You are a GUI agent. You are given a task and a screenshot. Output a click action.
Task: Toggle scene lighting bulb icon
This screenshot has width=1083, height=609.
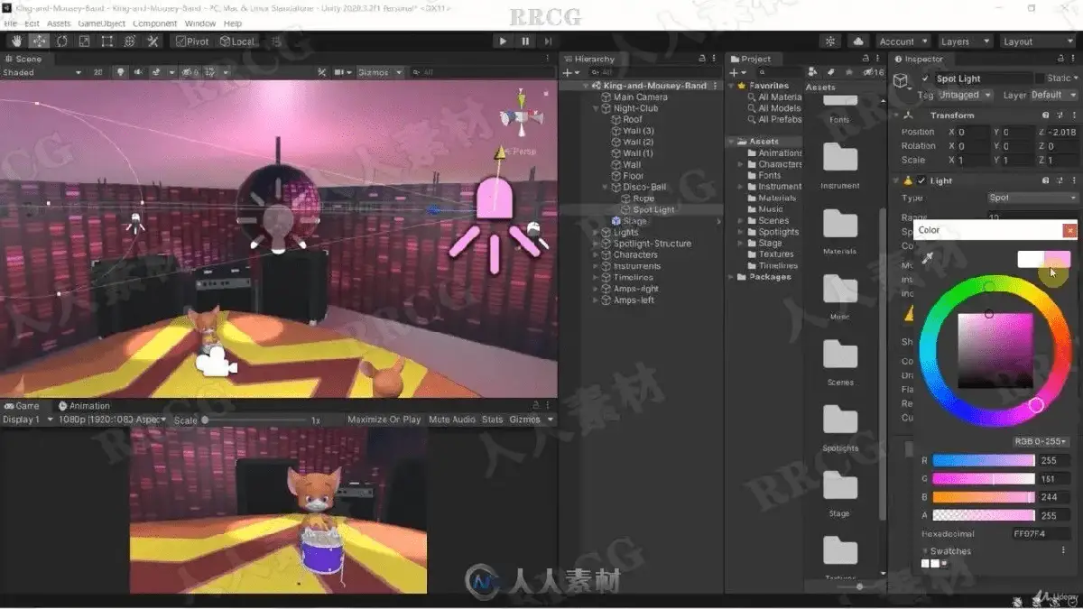[120, 72]
